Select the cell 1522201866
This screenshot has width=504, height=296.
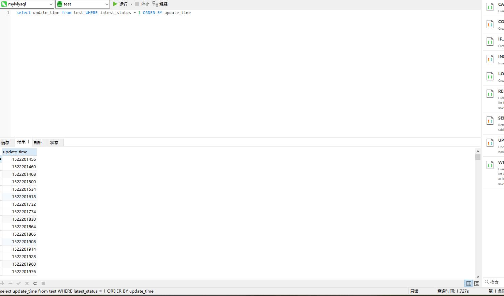19,234
